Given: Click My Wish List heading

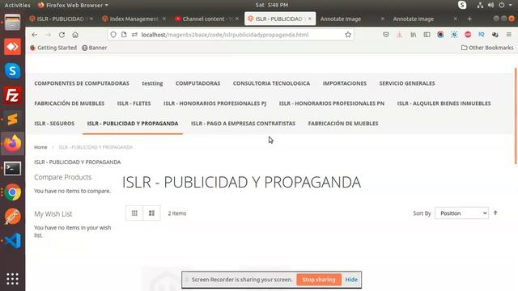Looking at the screenshot, I should (53, 213).
